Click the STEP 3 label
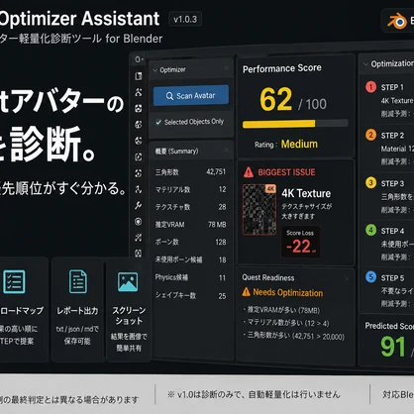The width and height of the screenshot is (414, 414). tap(392, 183)
